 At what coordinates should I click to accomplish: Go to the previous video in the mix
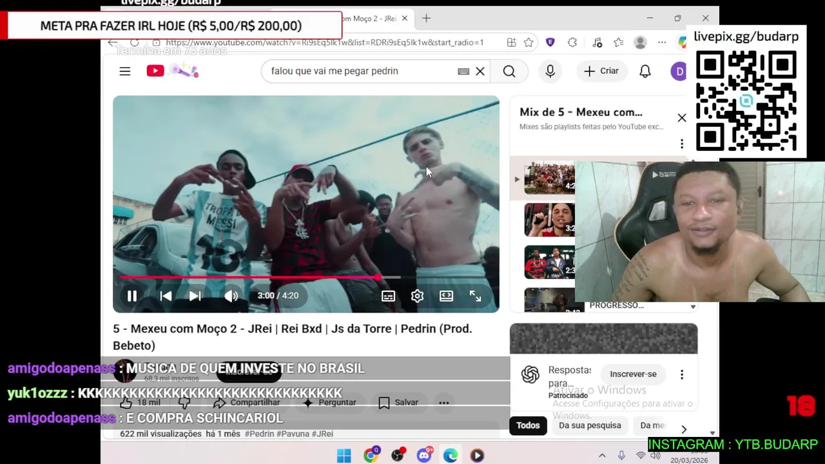click(166, 296)
